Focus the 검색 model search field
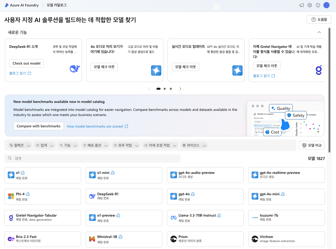 [x=93, y=158]
